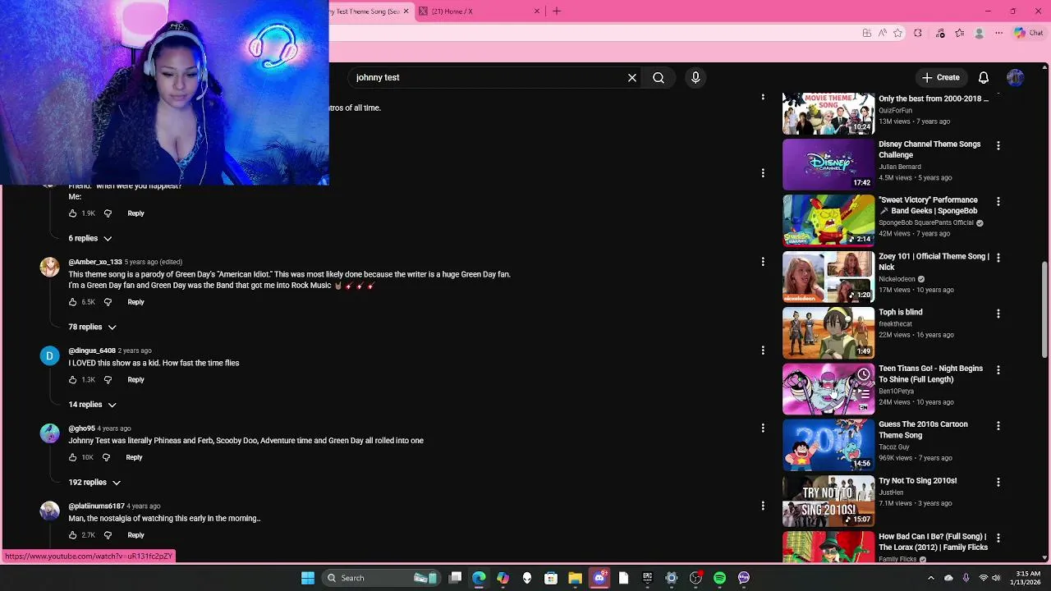This screenshot has width=1051, height=591.
Task: Like the comment with 1.9K likes
Action: point(72,213)
